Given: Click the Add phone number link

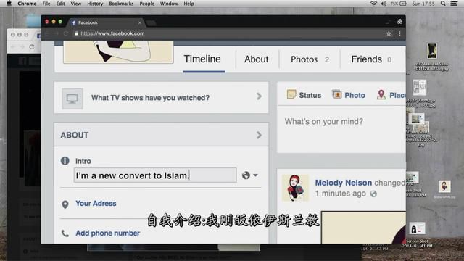Looking at the screenshot, I should pos(108,233).
